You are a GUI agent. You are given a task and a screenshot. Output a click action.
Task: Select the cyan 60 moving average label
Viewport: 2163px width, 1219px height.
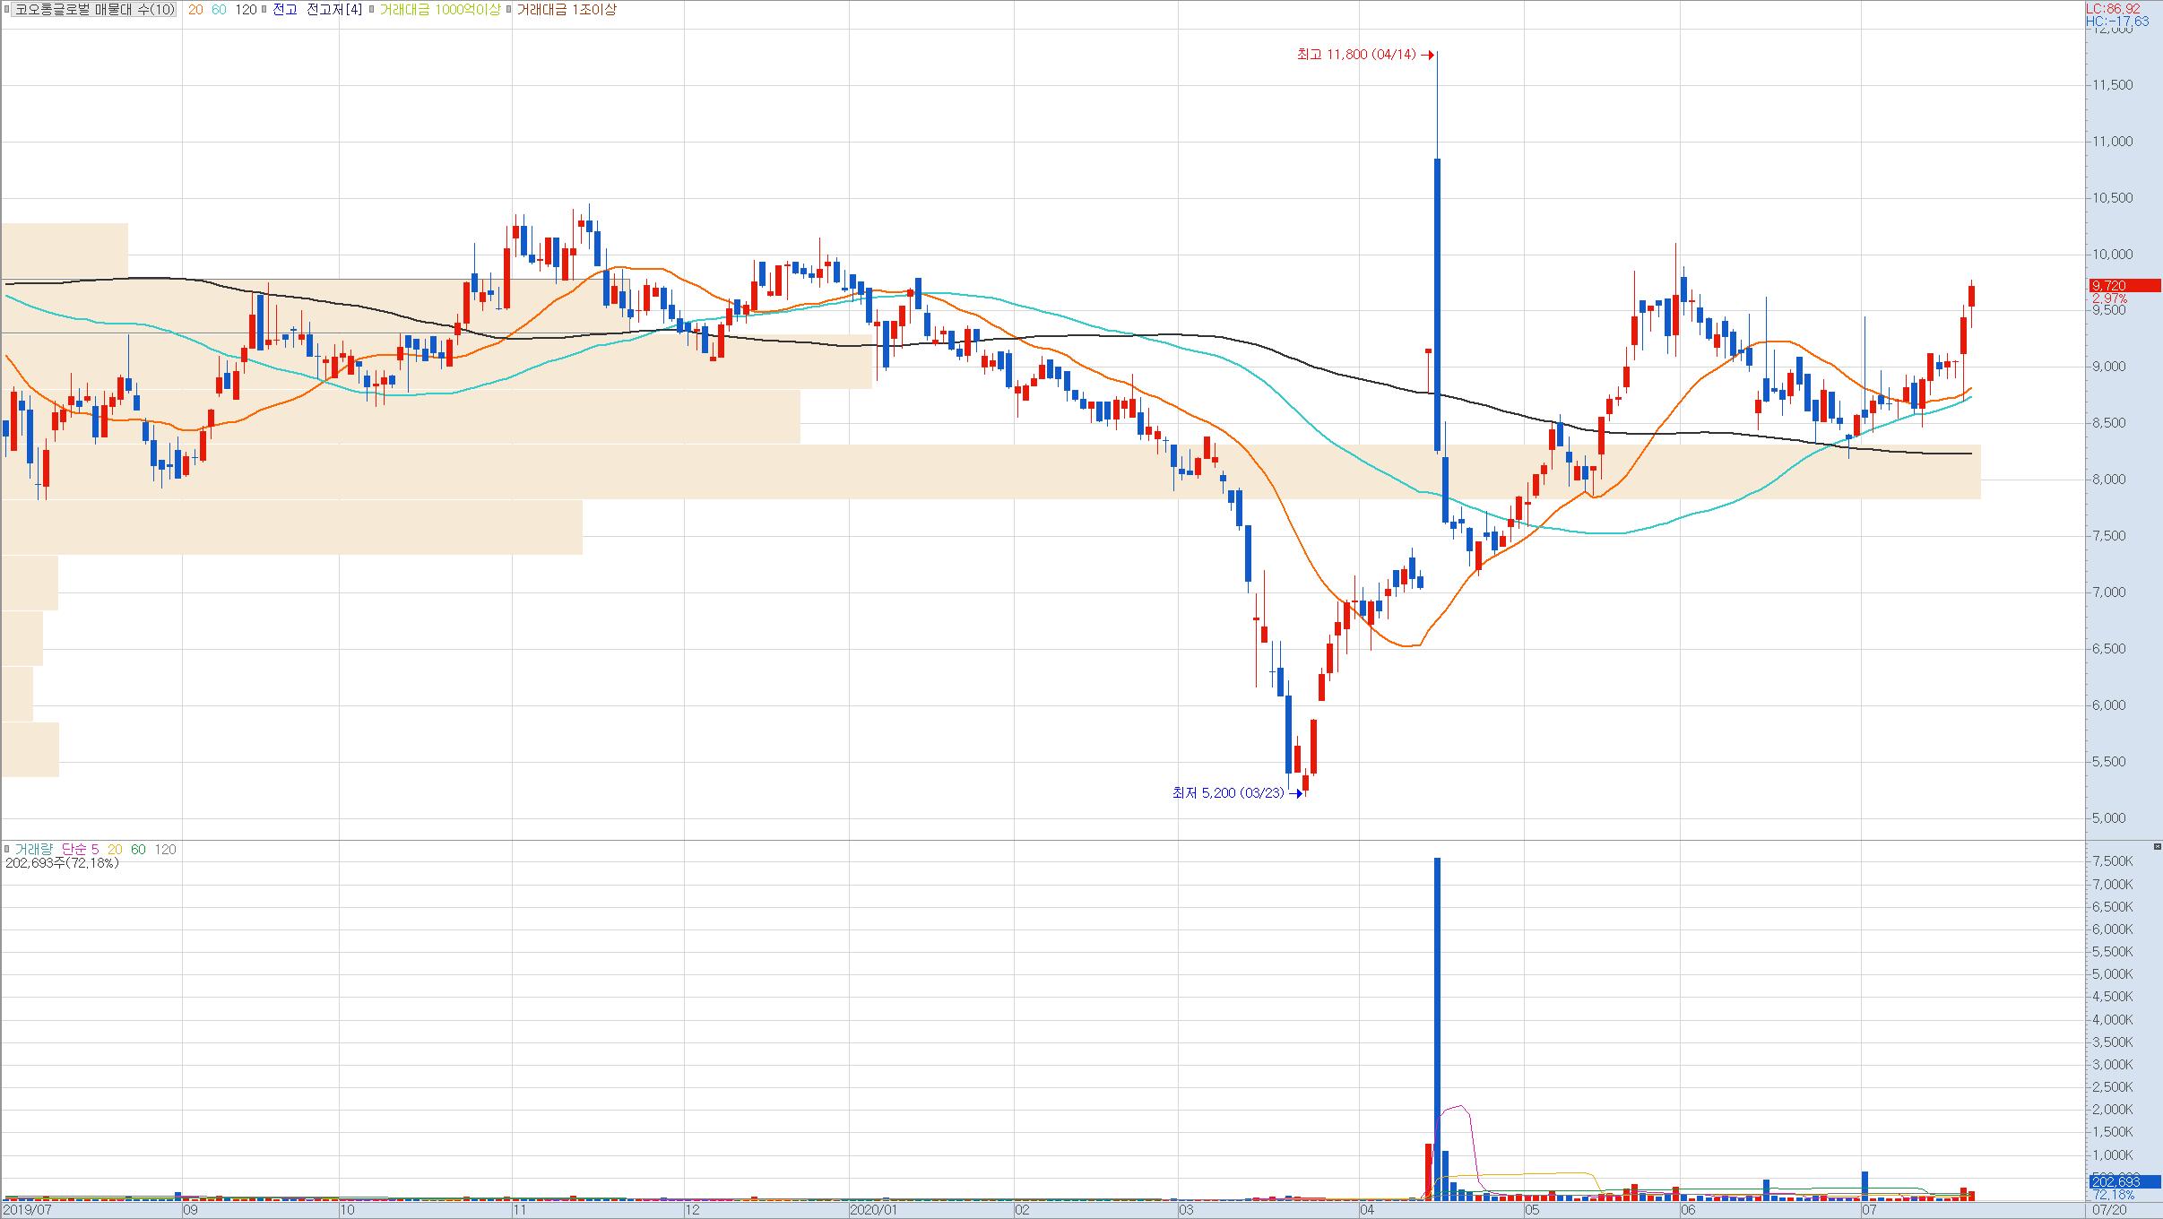(219, 10)
